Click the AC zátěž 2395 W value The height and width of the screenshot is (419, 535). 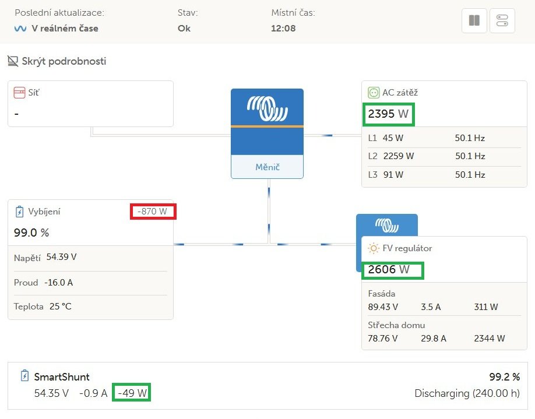pyautogui.click(x=388, y=114)
